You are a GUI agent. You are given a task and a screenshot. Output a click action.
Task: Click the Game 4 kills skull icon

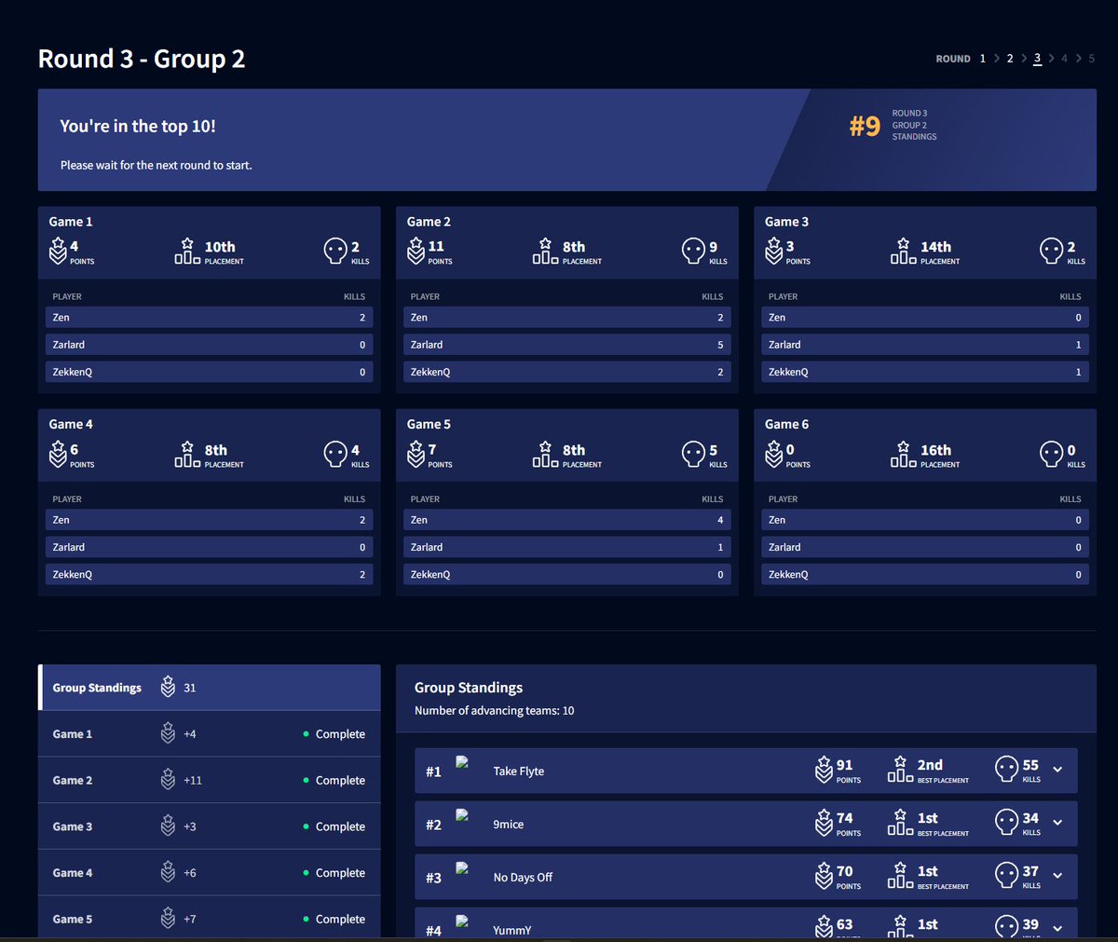[335, 454]
